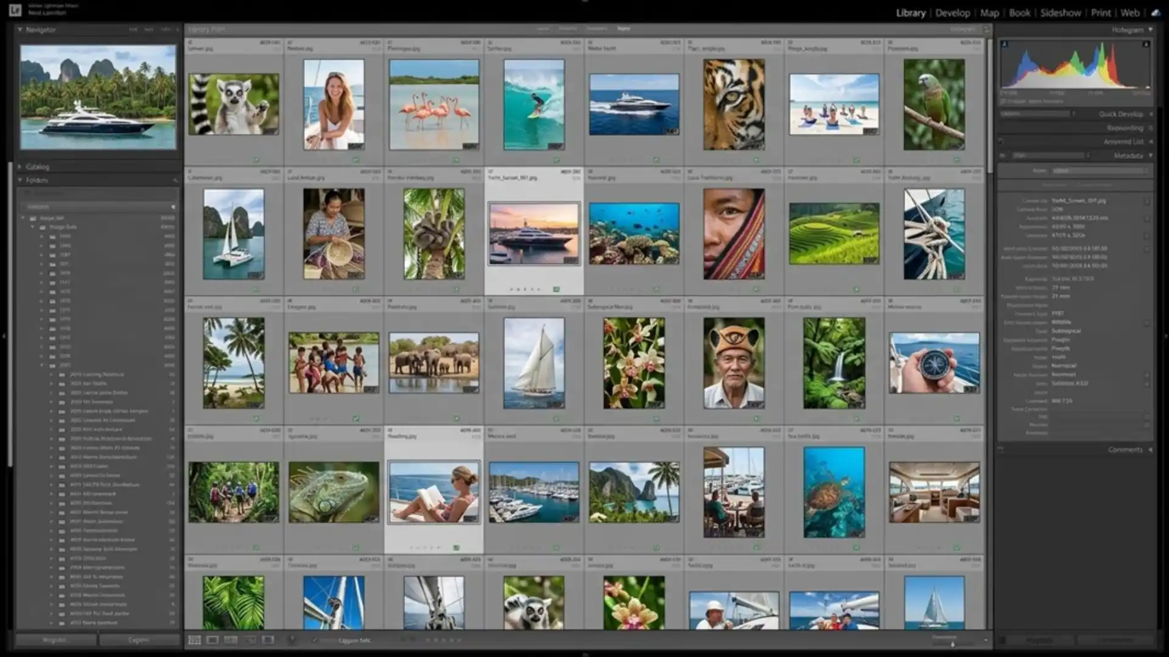Click the cloud sync icon at top right
1169x657 pixels.
(1155, 13)
